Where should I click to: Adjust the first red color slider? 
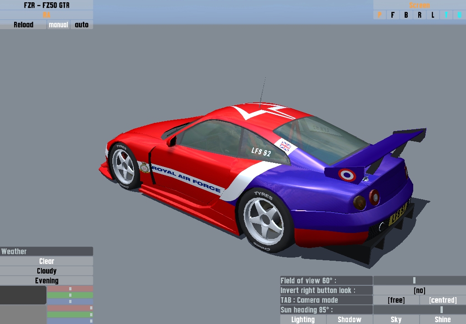pyautogui.click(x=70, y=289)
